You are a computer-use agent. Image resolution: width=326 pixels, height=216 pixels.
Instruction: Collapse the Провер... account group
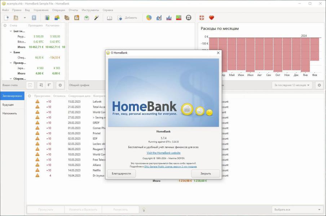click(x=11, y=63)
